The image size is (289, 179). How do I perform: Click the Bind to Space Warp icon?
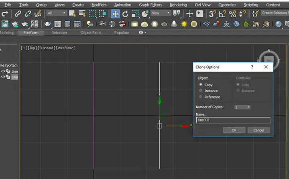pyautogui.click(x=38, y=14)
